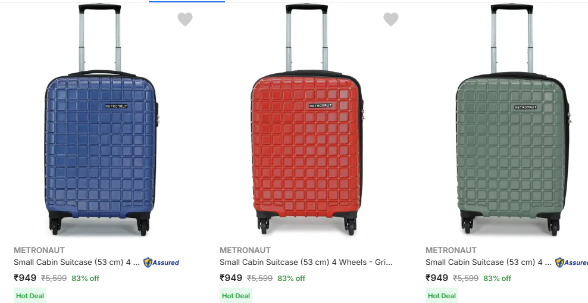
Task: Click Hot Deal tag under green suitcase
Action: [x=442, y=296]
